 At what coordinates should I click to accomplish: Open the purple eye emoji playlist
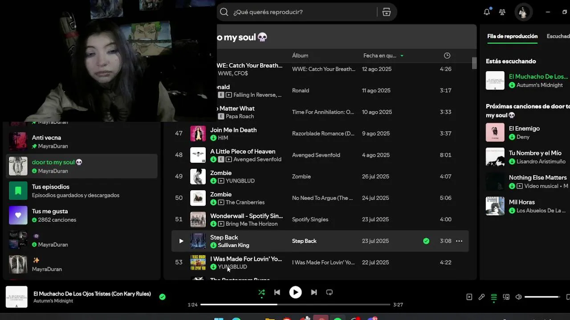click(x=82, y=240)
